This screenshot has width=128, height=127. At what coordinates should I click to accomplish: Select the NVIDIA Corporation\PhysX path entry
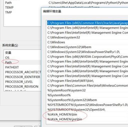tap(87, 57)
